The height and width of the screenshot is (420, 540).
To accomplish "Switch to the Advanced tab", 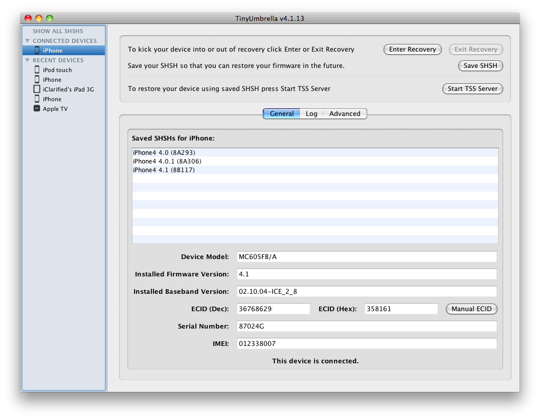I will click(345, 114).
